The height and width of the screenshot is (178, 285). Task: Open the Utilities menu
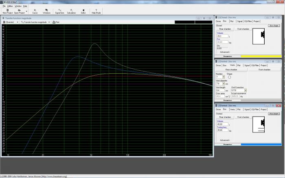pos(10,6)
